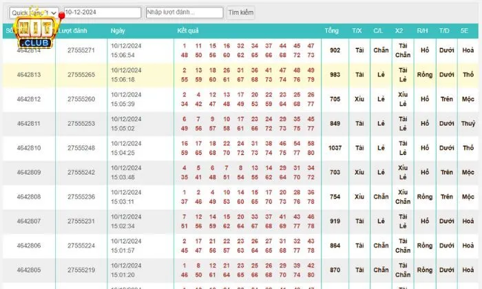Click turn ID 27555219
This screenshot has width=482, height=289.
click(81, 270)
